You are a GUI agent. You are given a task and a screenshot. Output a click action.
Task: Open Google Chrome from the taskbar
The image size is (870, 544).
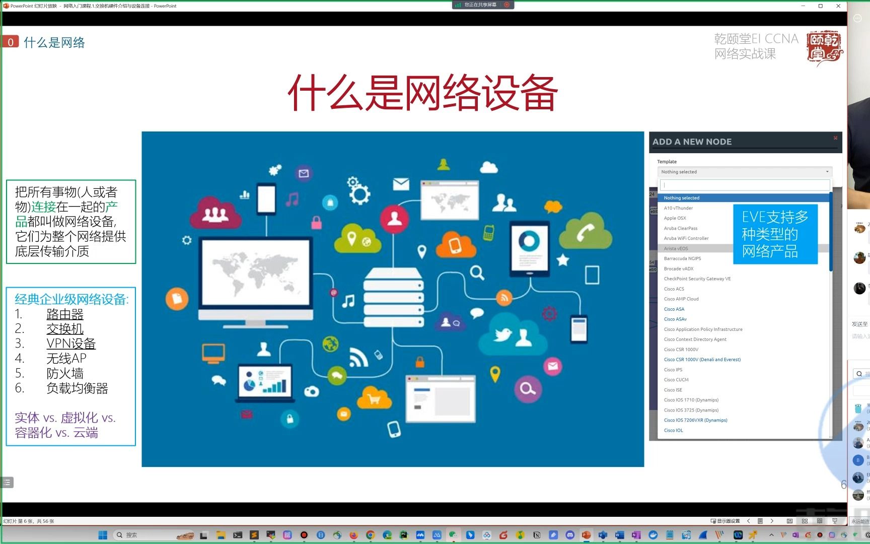point(371,535)
